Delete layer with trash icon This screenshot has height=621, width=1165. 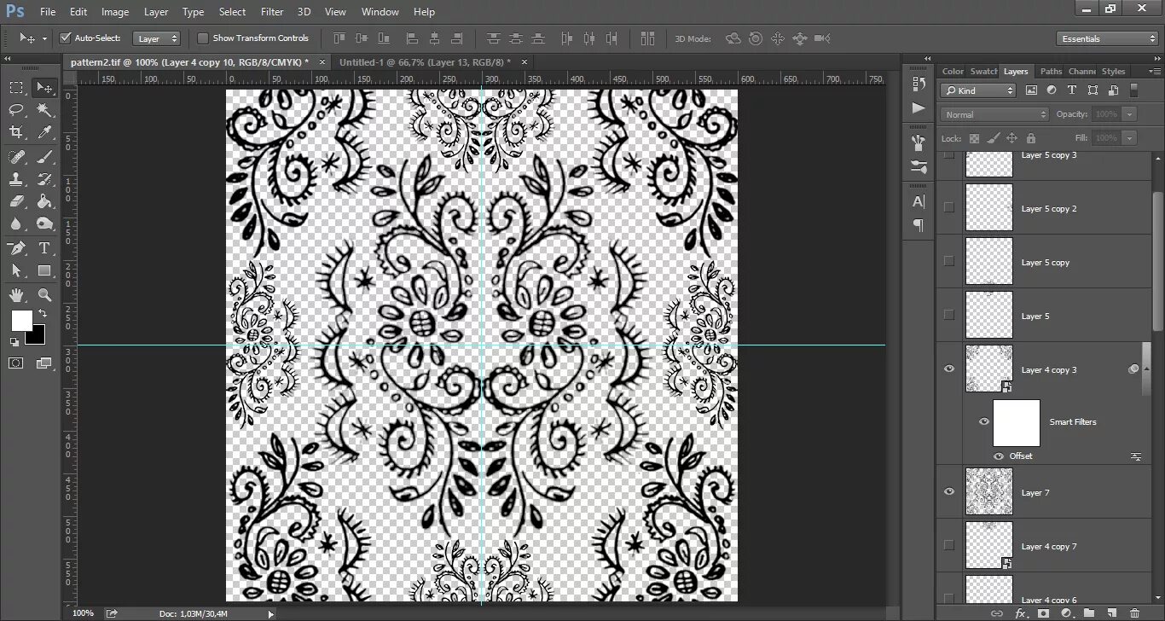[x=1134, y=612]
